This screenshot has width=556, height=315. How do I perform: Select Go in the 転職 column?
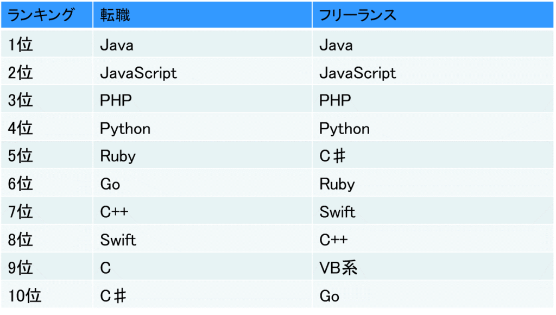(x=110, y=184)
